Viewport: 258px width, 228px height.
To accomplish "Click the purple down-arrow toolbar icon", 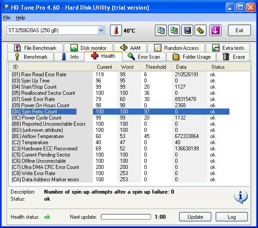I will coord(215,30).
